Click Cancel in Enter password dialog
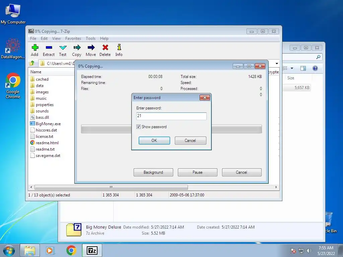343x257 pixels. tap(190, 141)
